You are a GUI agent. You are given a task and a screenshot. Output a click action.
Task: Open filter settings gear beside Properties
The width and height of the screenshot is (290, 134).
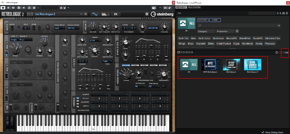click(x=237, y=31)
